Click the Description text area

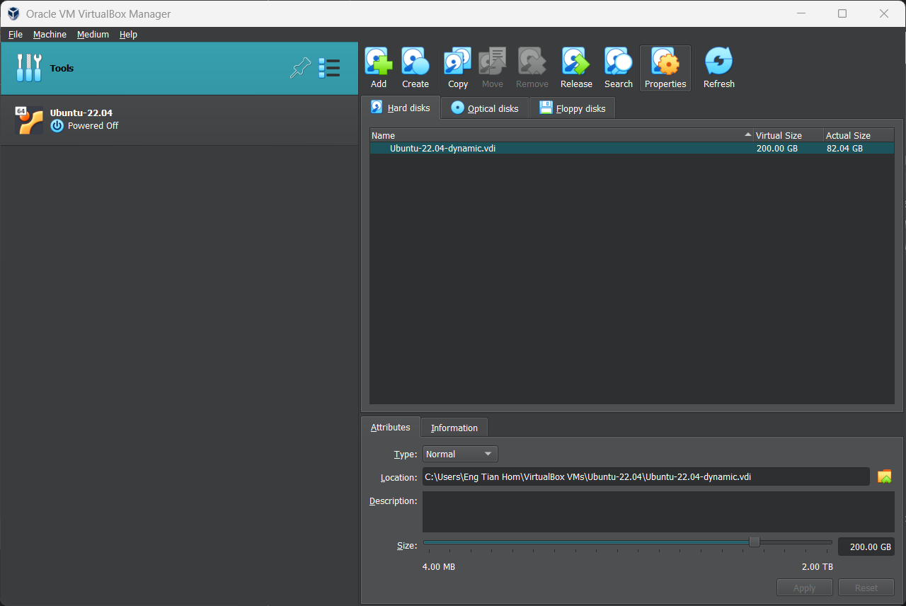[x=658, y=512]
